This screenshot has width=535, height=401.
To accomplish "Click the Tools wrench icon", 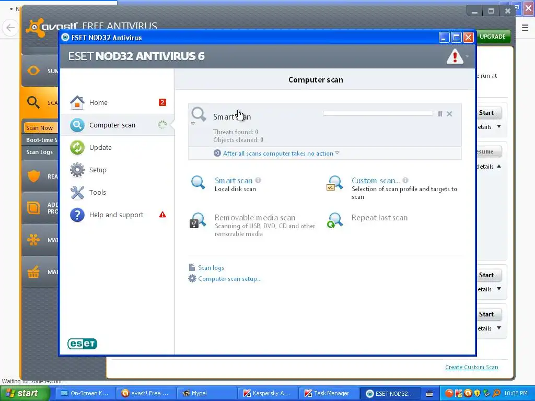I will coord(77,192).
